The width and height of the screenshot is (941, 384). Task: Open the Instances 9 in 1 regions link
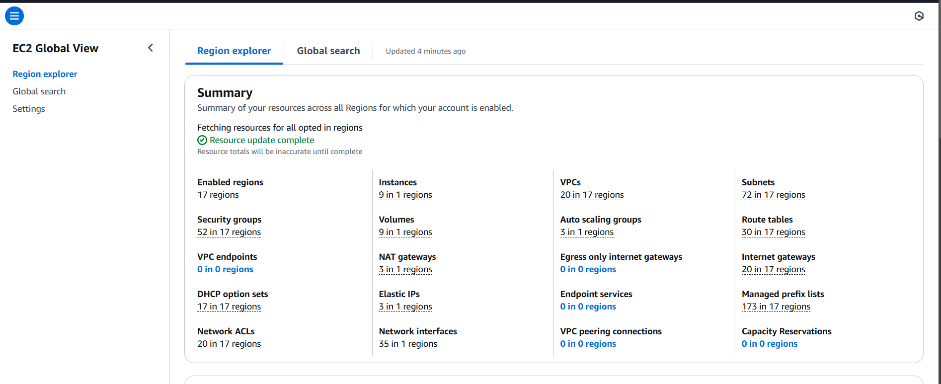405,195
